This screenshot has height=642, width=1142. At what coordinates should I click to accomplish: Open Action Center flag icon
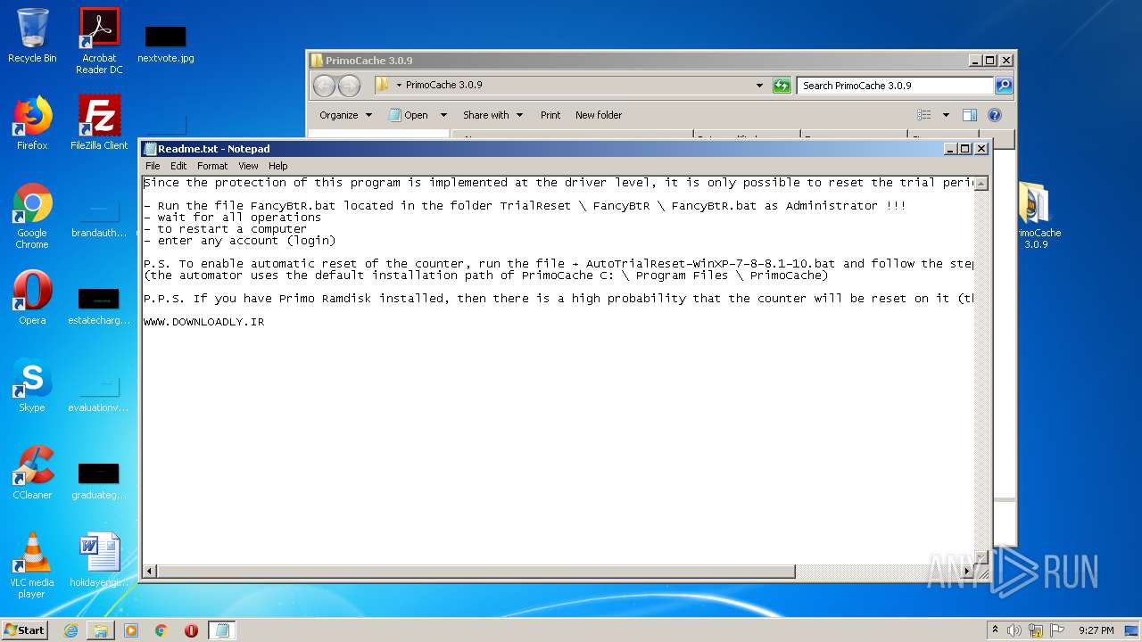tap(1057, 630)
